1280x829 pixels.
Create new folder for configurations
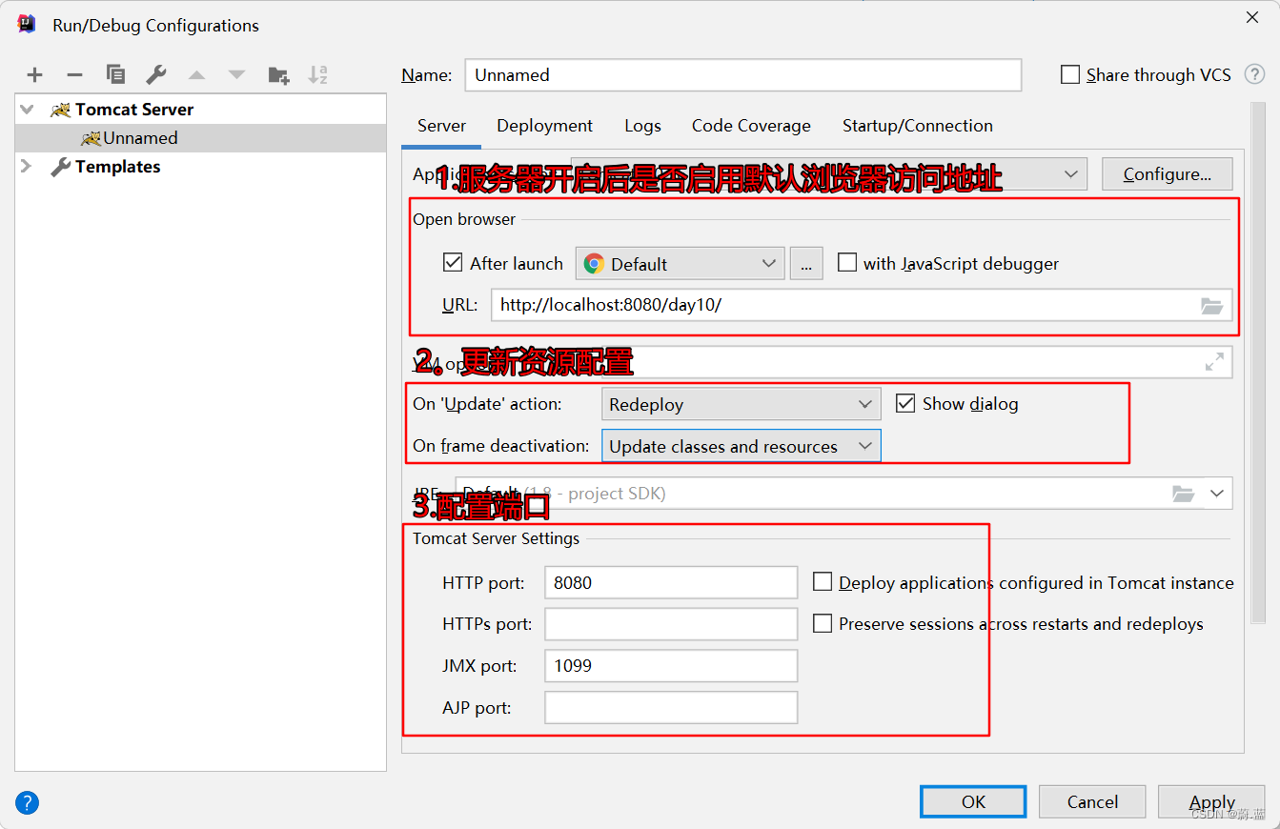point(278,75)
